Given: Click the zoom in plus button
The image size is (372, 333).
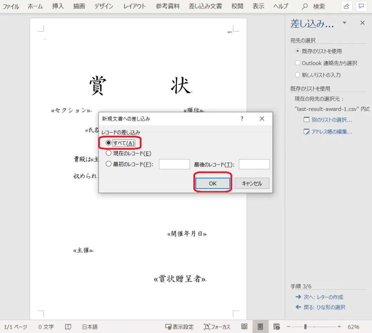Looking at the screenshot, I should 339,326.
